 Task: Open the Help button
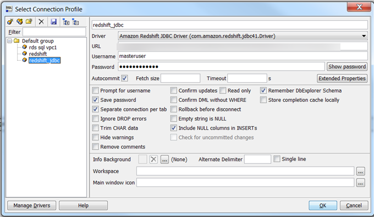(83, 205)
